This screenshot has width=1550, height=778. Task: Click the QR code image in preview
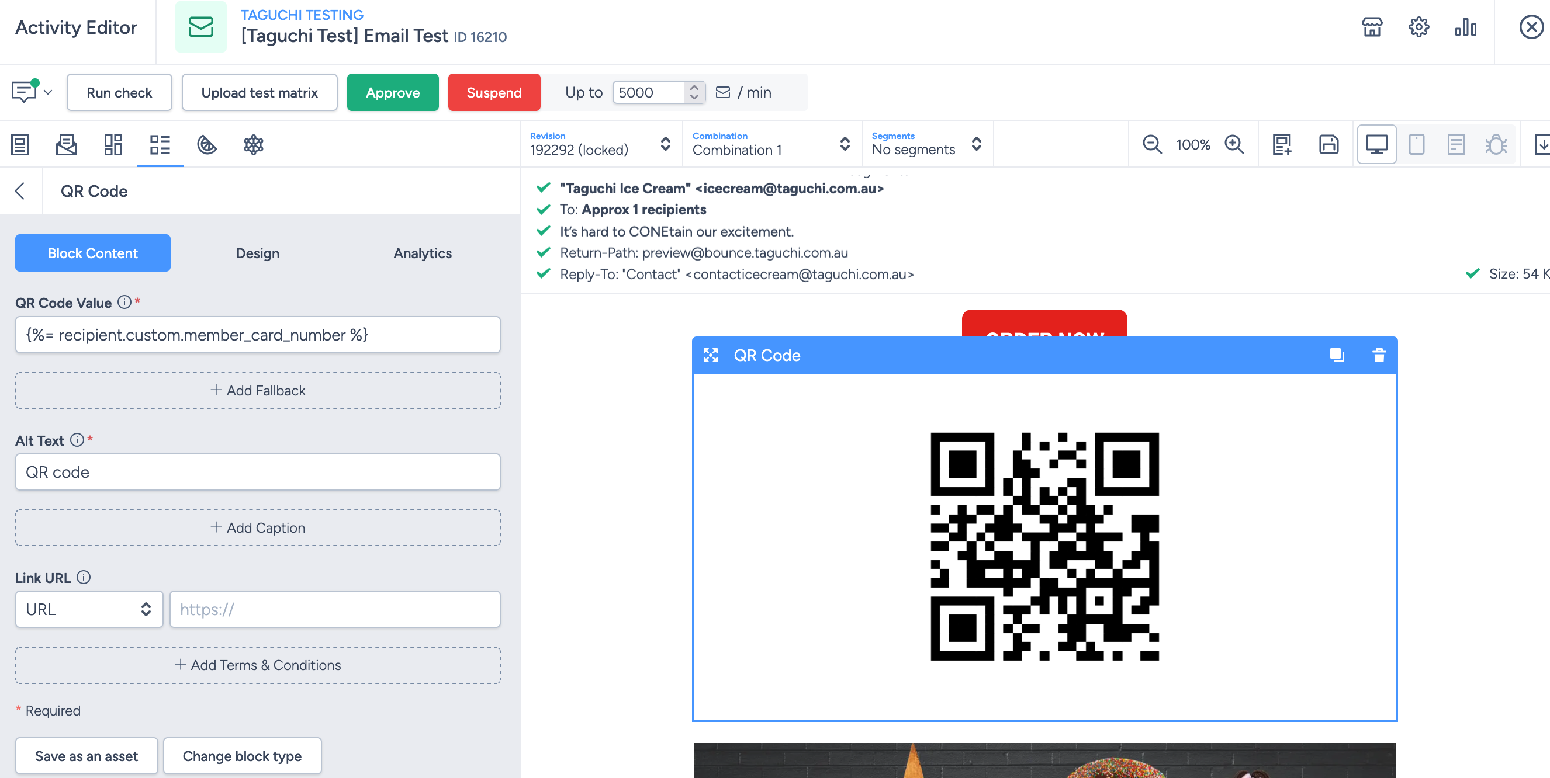[x=1044, y=547]
